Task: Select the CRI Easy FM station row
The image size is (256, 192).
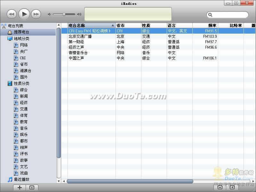Action: click(x=158, y=31)
